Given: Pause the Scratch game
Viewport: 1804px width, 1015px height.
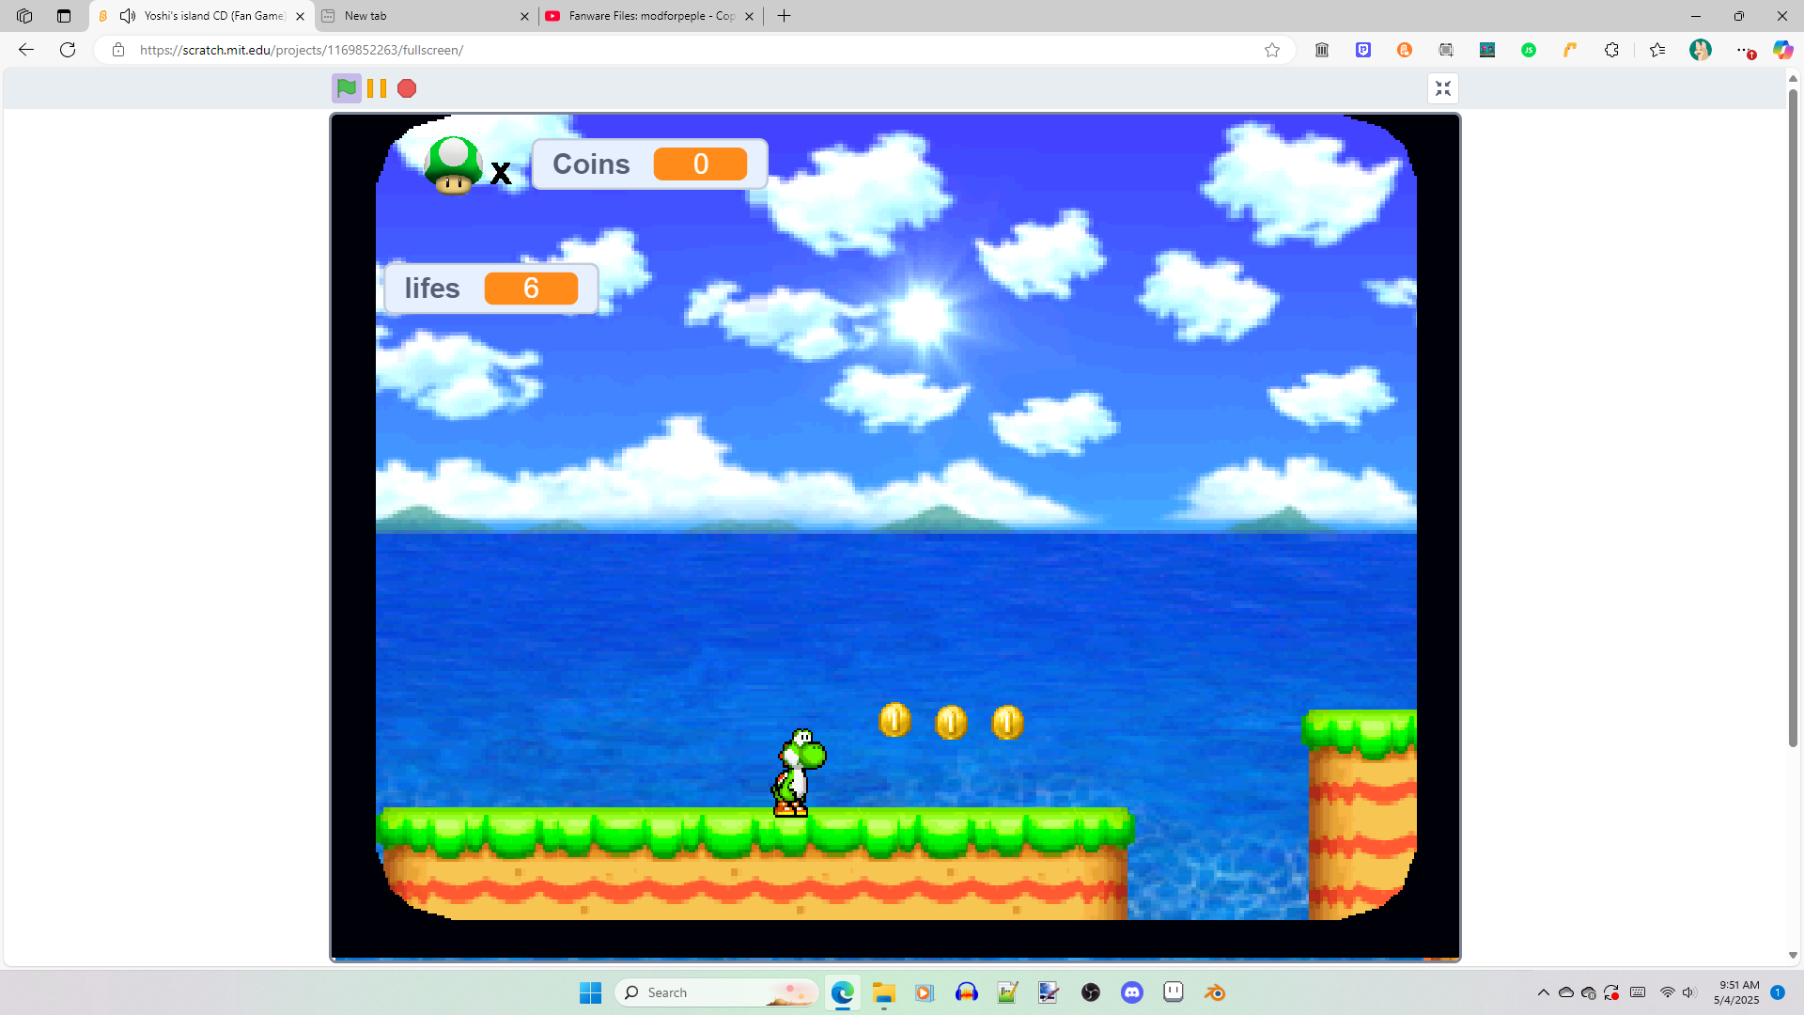Looking at the screenshot, I should pyautogui.click(x=377, y=88).
